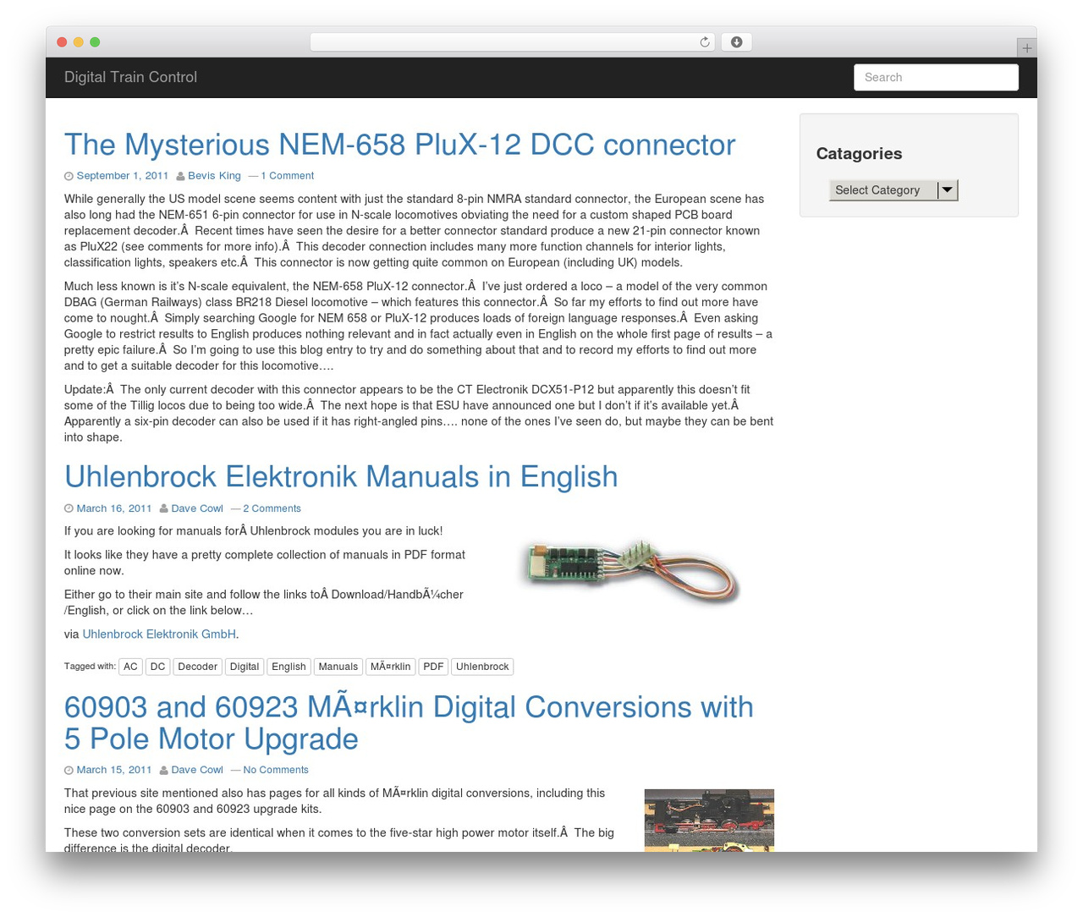Open the No Comments link
Image resolution: width=1083 pixels, height=917 pixels.
point(276,770)
